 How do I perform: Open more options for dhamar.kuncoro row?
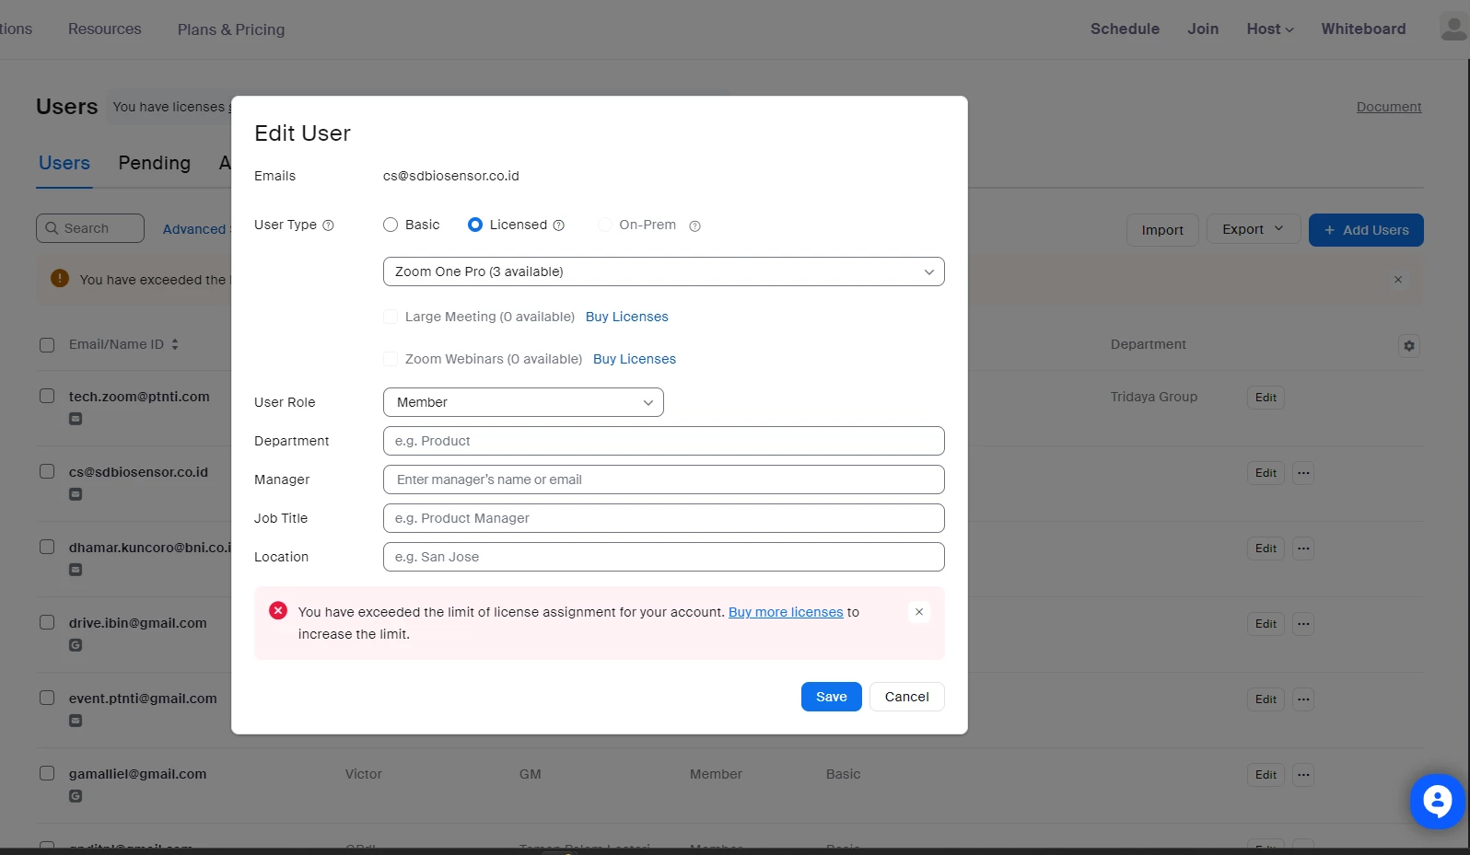1303,549
